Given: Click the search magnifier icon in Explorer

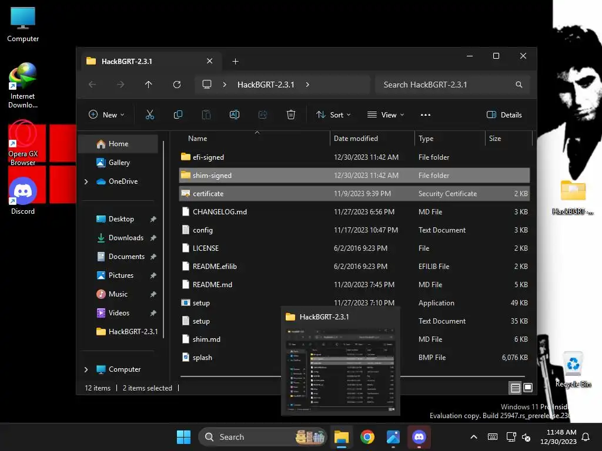Looking at the screenshot, I should (x=519, y=85).
